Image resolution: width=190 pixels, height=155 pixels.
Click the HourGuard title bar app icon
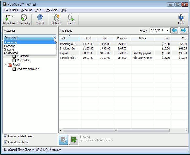click(x=5, y=4)
